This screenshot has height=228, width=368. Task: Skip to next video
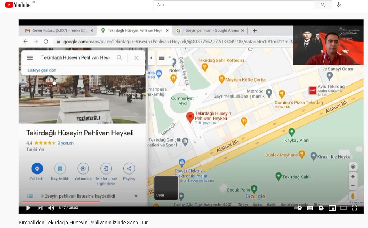pos(40,208)
